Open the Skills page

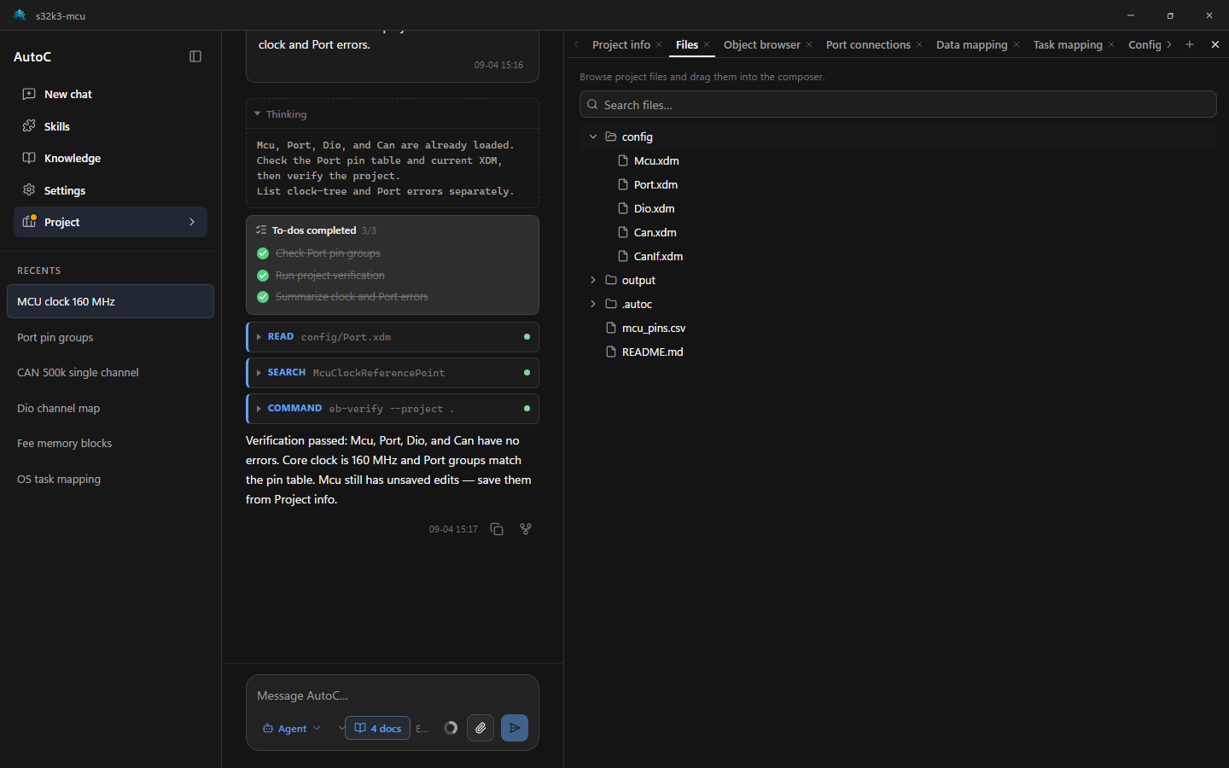click(x=110, y=126)
